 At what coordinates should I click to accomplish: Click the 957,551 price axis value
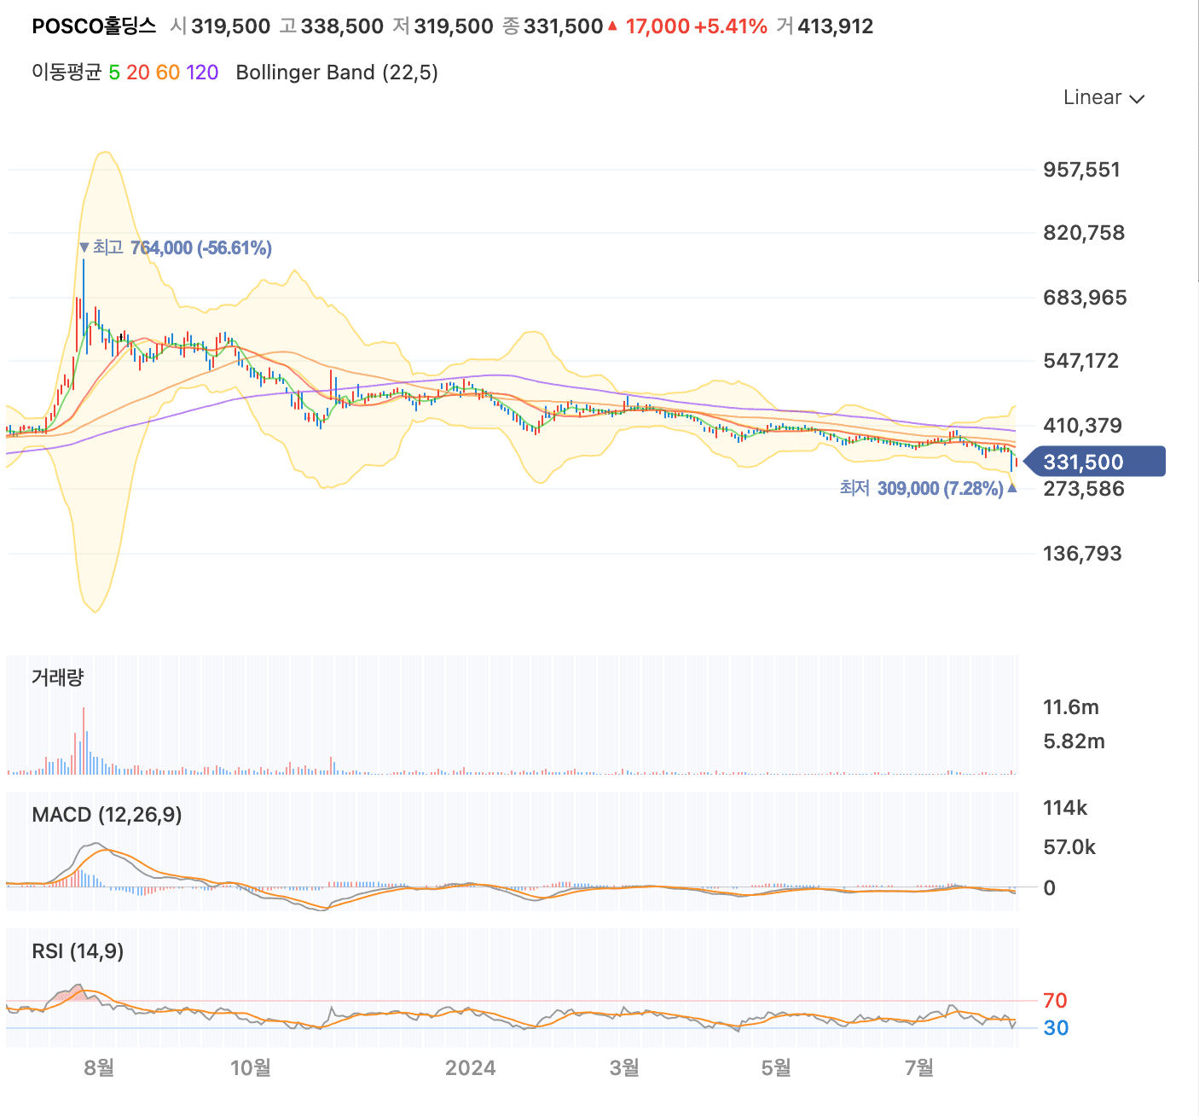[1081, 169]
